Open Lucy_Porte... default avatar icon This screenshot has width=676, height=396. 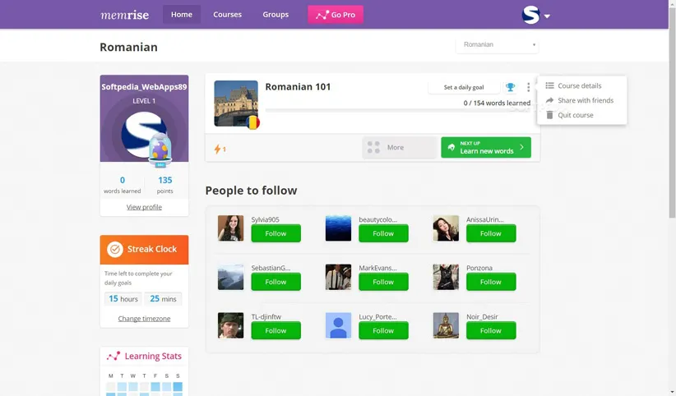pos(339,325)
